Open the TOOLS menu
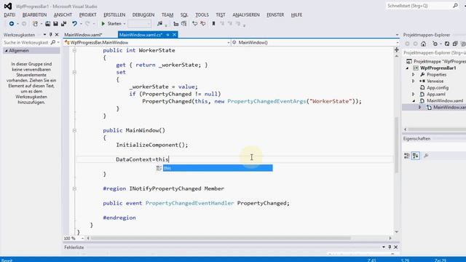Screen dimensions: 466x262 (x=202, y=15)
